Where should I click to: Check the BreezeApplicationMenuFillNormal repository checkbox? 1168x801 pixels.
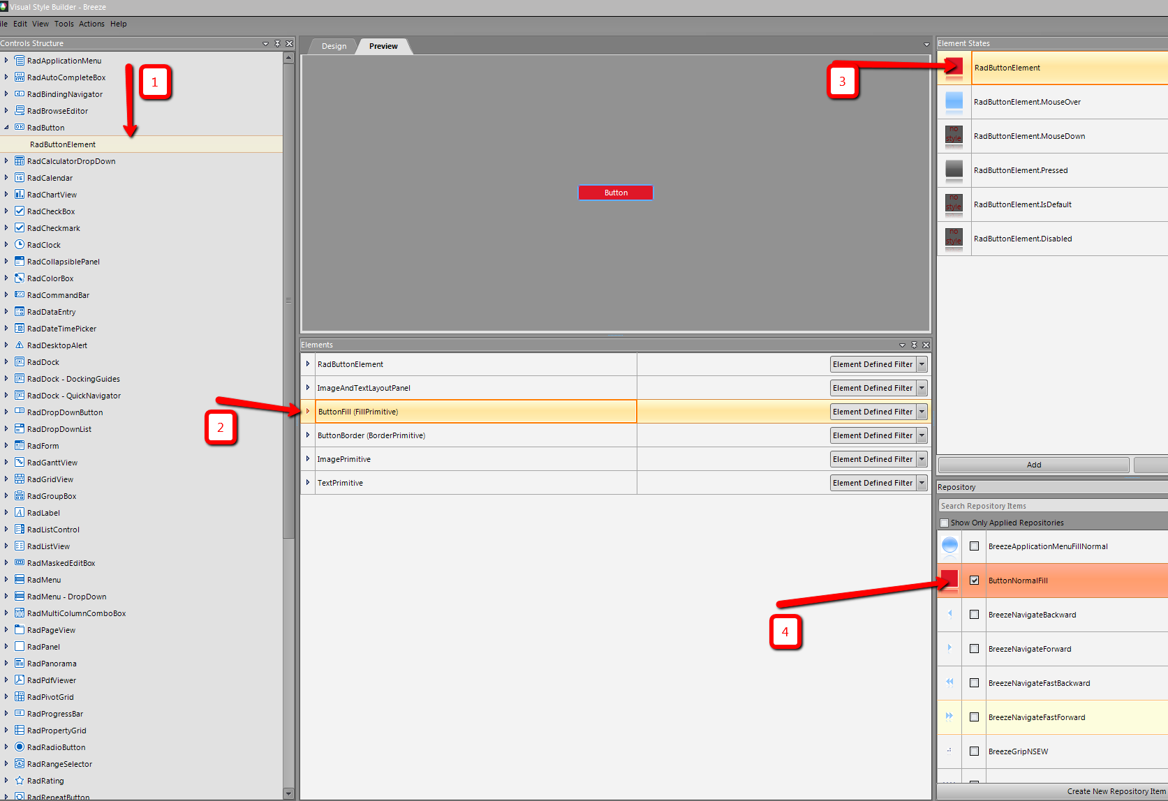tap(974, 546)
